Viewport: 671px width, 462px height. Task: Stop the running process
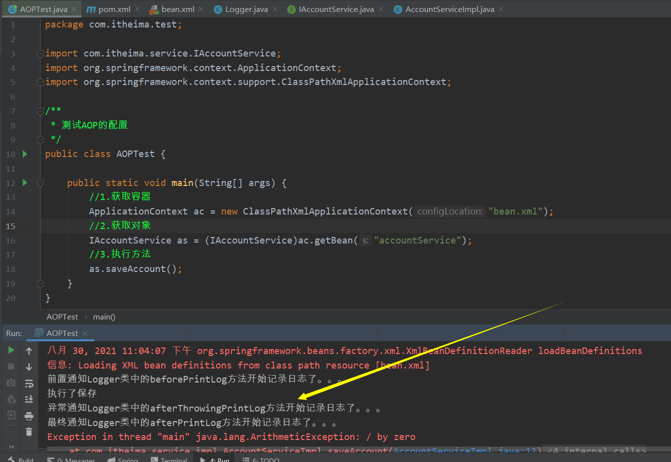click(x=11, y=366)
